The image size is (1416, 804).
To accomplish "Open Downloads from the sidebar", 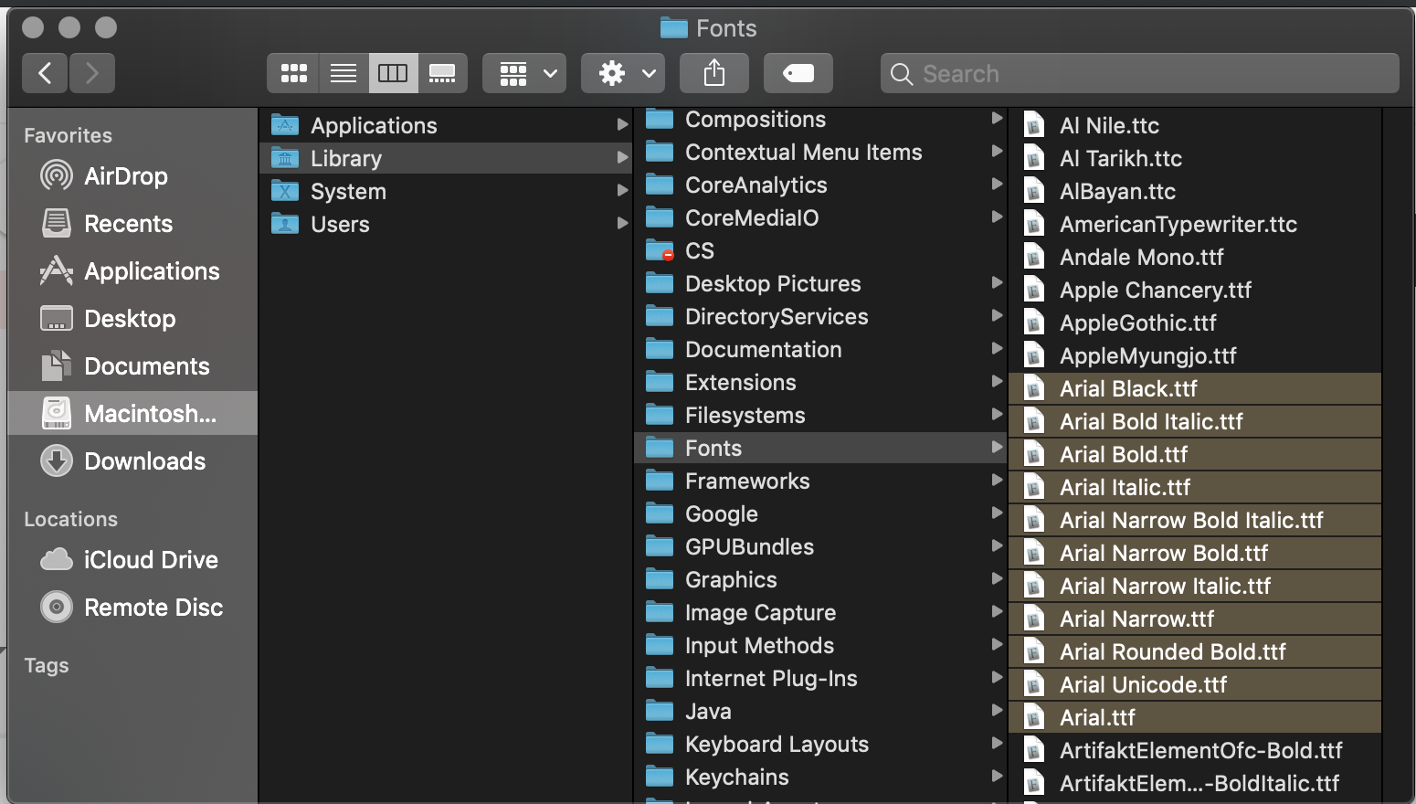I will (132, 461).
